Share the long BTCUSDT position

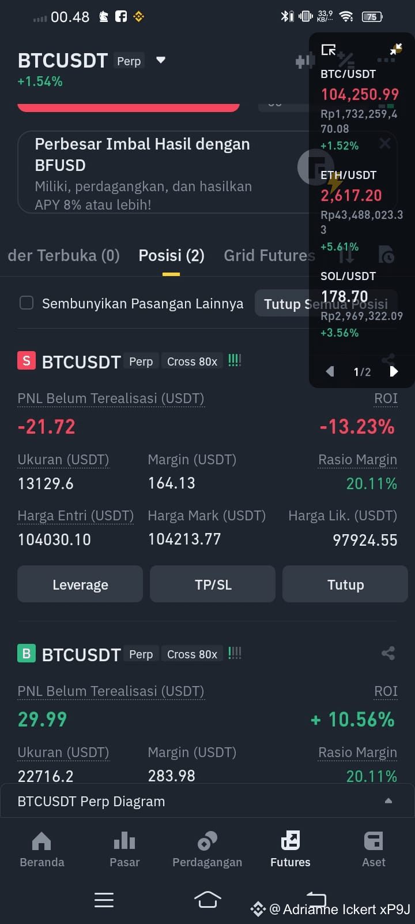pyautogui.click(x=388, y=653)
